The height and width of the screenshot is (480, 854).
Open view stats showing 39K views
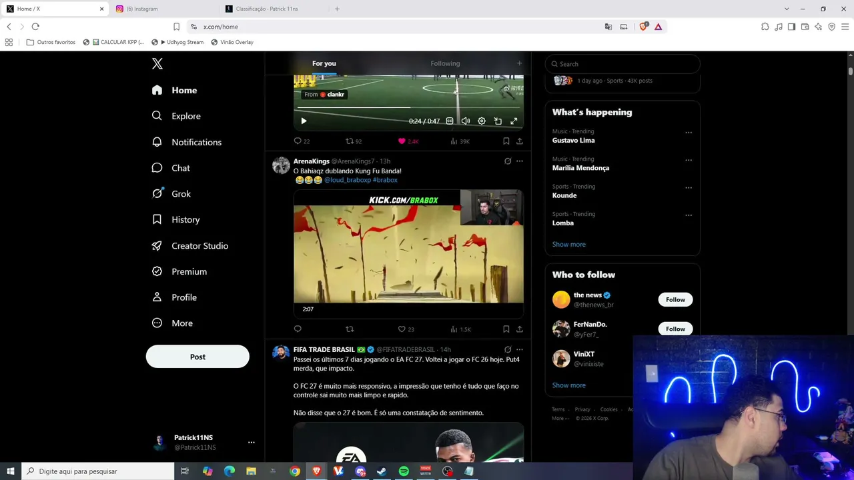click(x=460, y=141)
